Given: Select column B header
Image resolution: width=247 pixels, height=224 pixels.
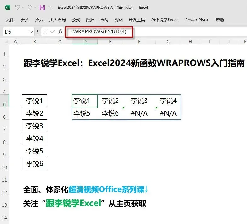Looking at the screenshot, I should click(x=35, y=41).
